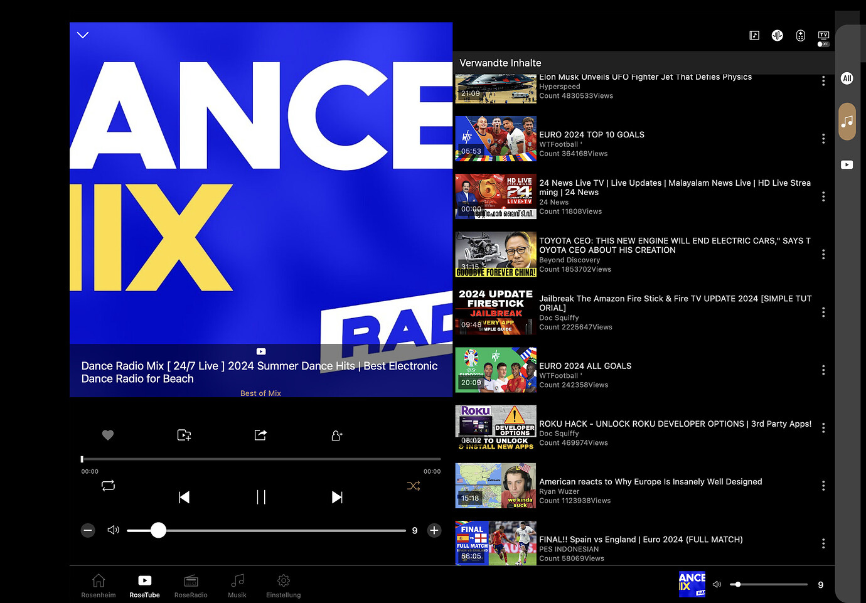
Task: Play EURO 2024 TOP 10 GOALS thumbnail
Action: 496,139
